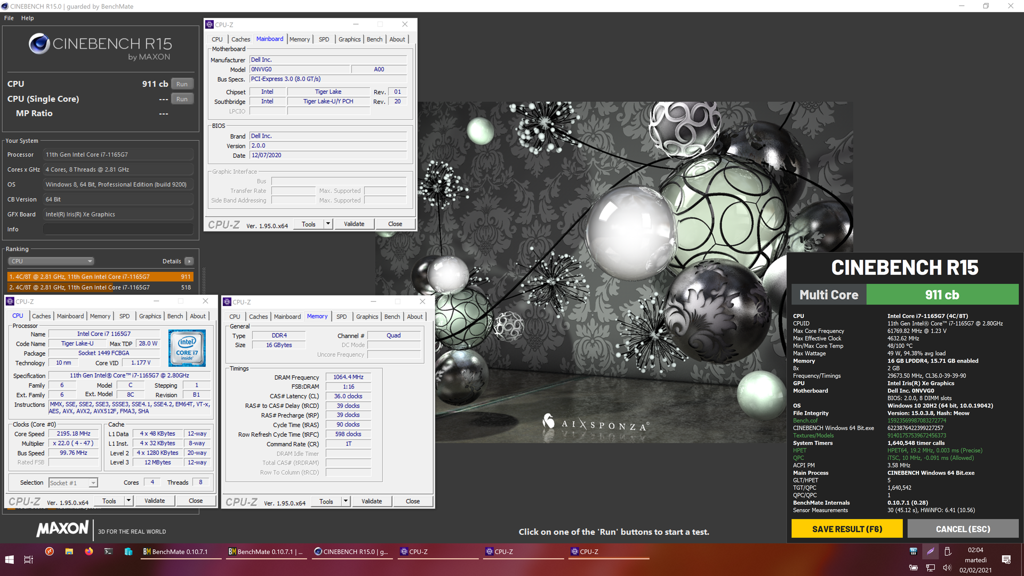
Task: Click Close in Memory CPU-Z window
Action: coord(413,501)
